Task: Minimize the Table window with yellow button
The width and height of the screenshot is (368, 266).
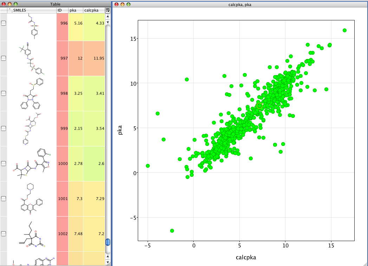Action: click(9, 4)
